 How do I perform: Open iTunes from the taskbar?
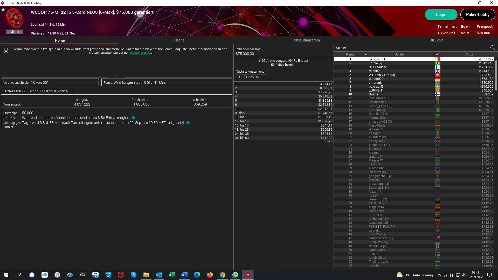pyautogui.click(x=57, y=275)
